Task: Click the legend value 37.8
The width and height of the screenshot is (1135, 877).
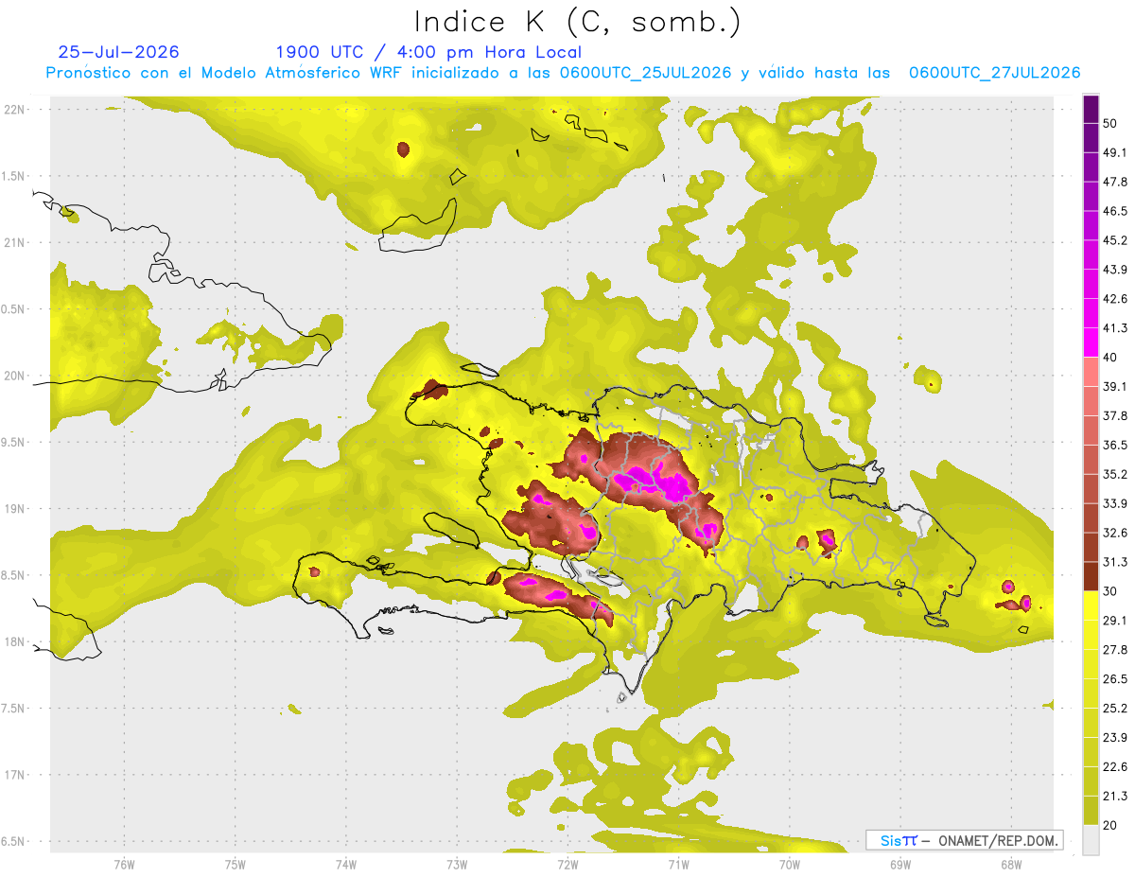Action: tap(1115, 416)
